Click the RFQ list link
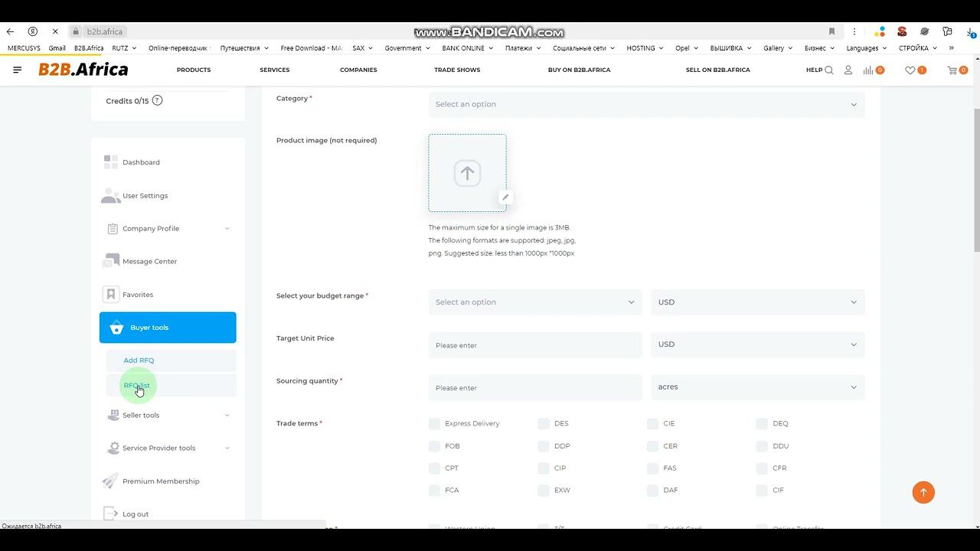The image size is (980, 551). [x=137, y=386]
